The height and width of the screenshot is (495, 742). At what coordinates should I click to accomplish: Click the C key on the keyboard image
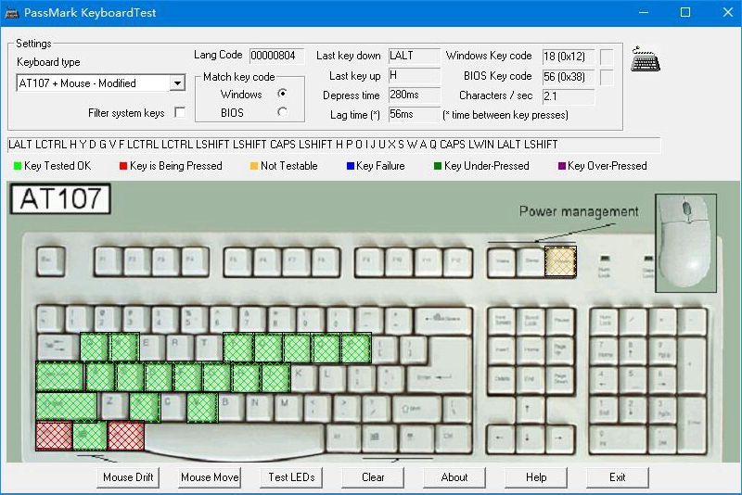pyautogui.click(x=173, y=407)
